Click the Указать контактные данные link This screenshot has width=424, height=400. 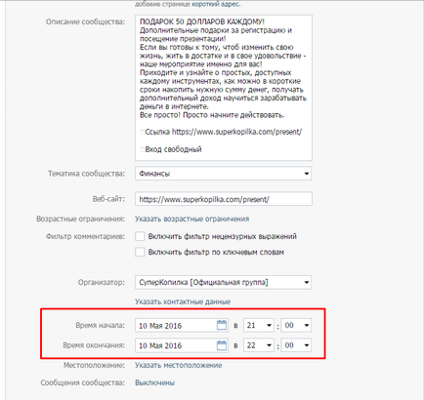coord(183,301)
